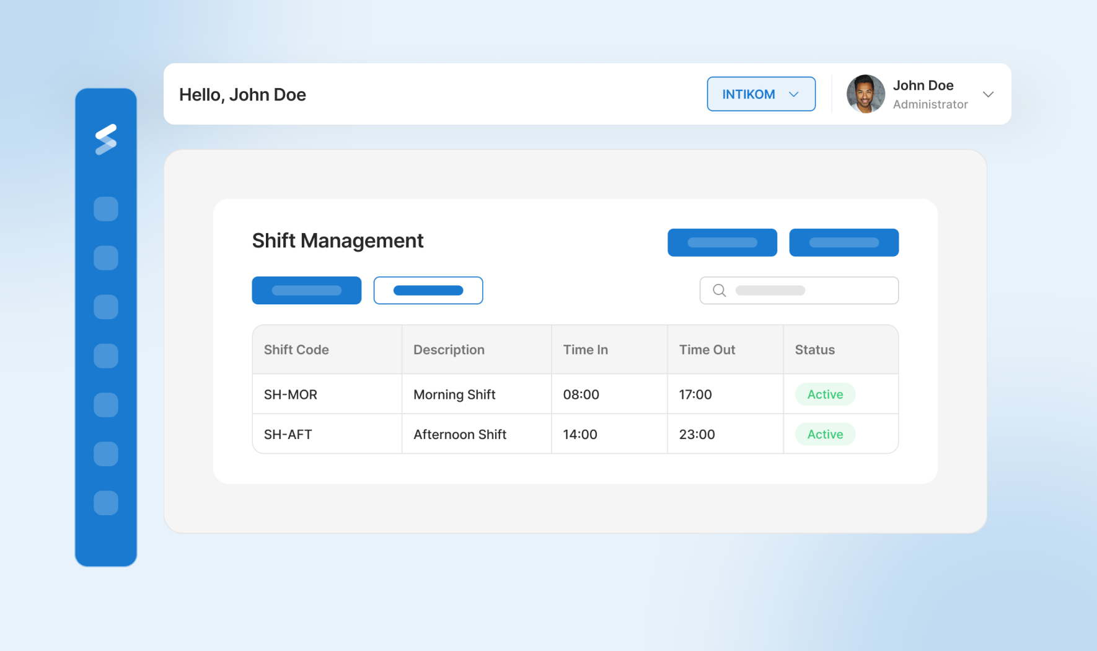1097x651 pixels.
Task: Click the chevron next to Administrator
Action: pyautogui.click(x=989, y=94)
